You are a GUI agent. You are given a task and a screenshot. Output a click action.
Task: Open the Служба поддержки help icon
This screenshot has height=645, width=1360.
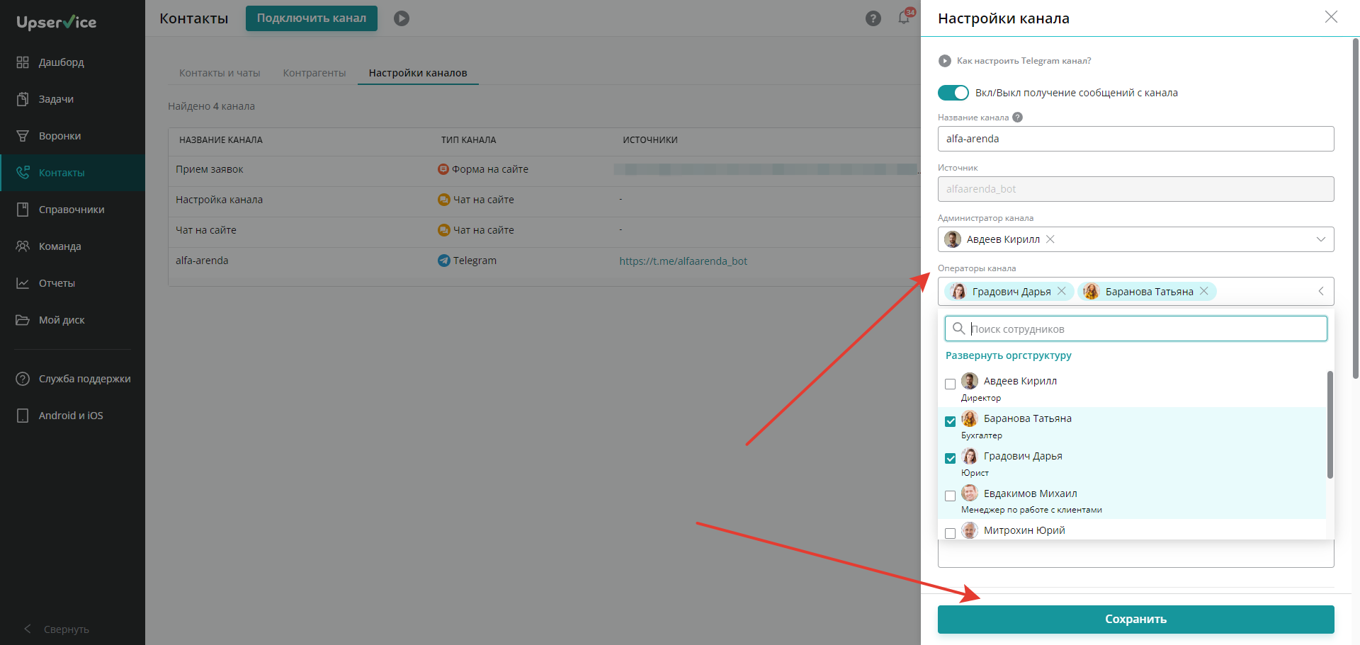(x=23, y=379)
